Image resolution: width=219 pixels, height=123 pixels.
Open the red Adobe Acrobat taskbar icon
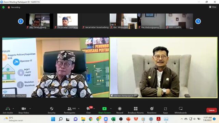pyautogui.click(x=158, y=119)
